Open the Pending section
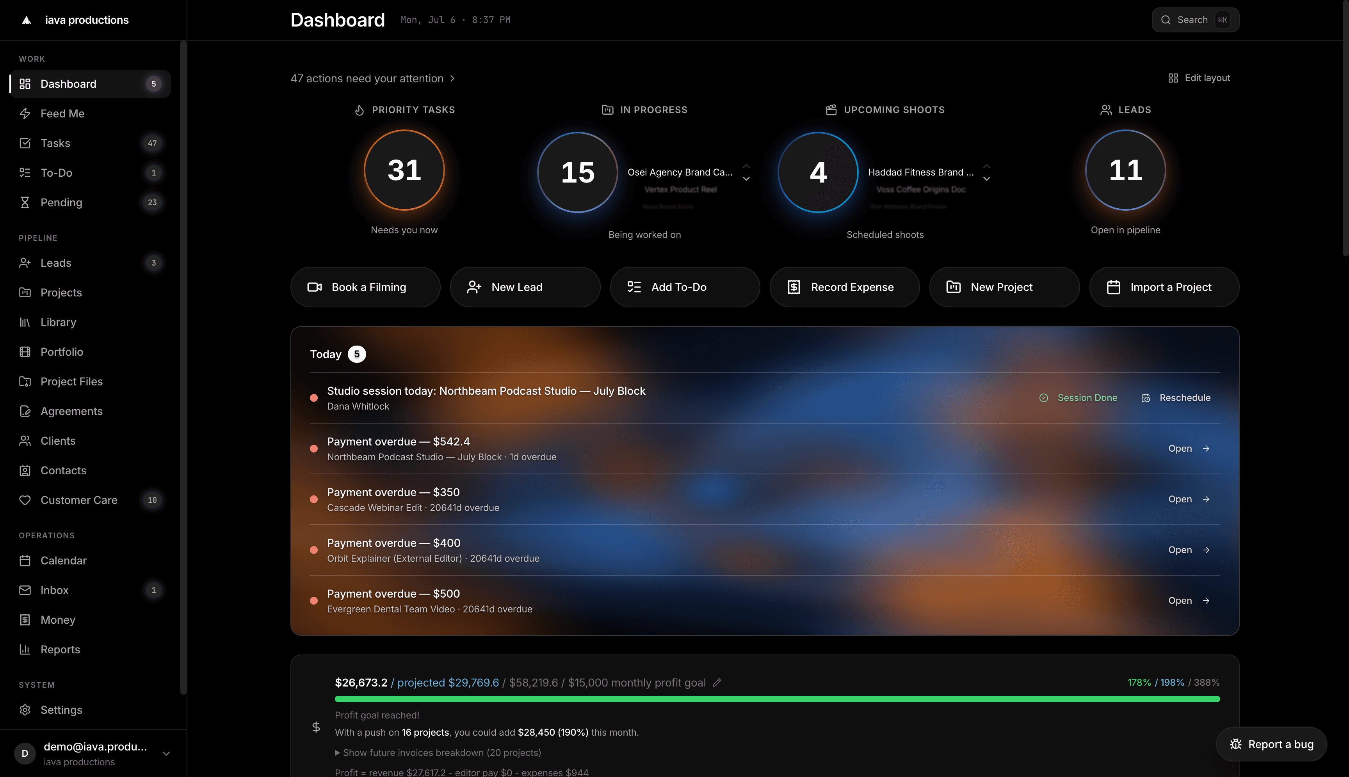This screenshot has height=777, width=1349. [90, 202]
